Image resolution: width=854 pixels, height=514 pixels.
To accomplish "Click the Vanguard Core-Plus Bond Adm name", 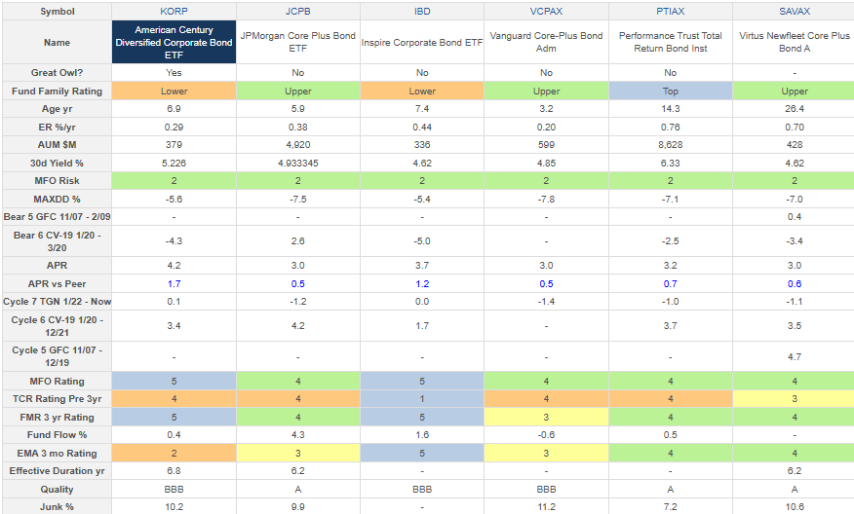I will coord(546,43).
